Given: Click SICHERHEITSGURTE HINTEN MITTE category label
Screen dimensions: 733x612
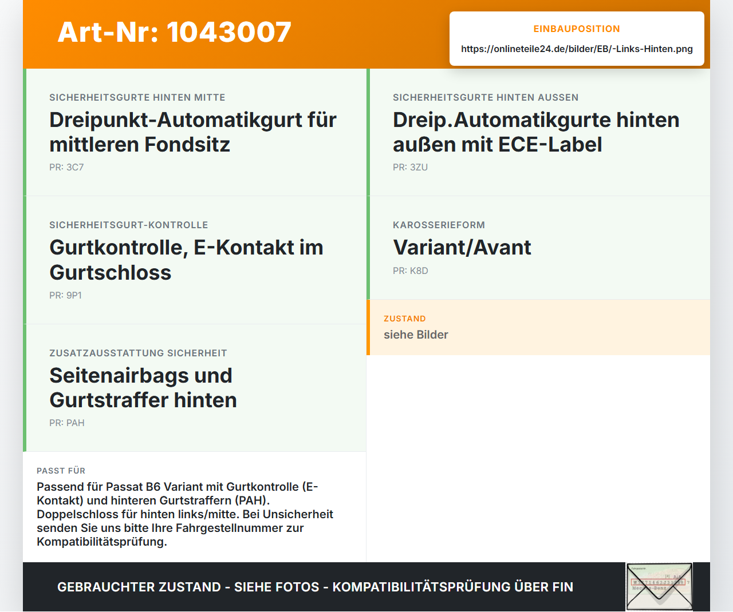Looking at the screenshot, I should click(x=137, y=97).
